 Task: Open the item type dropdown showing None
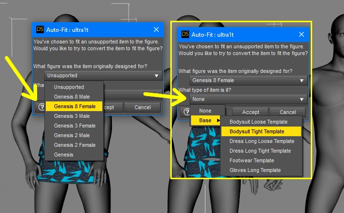(248, 99)
